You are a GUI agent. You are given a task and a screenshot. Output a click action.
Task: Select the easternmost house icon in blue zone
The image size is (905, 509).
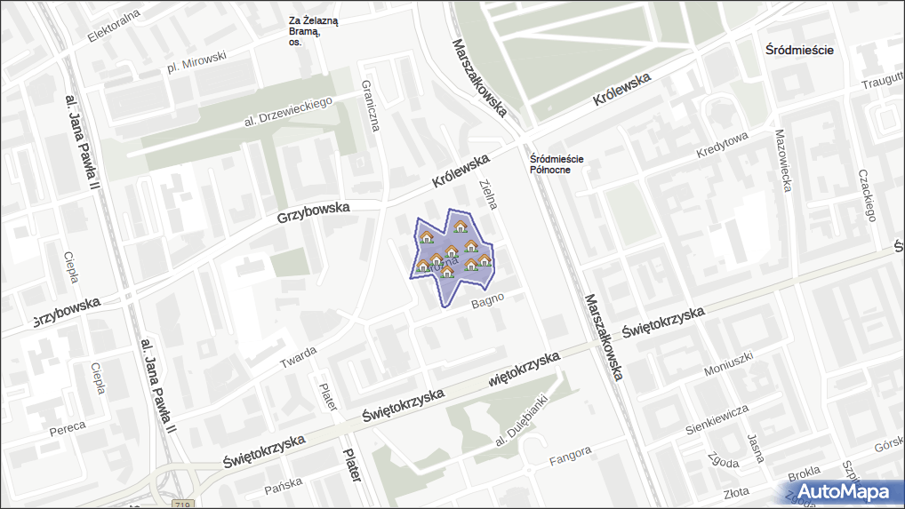click(x=485, y=260)
